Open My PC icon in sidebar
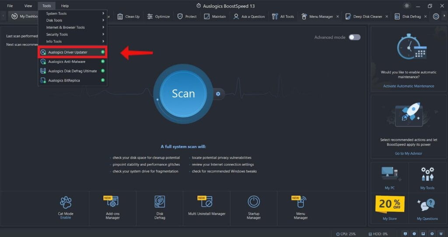Screen dimensions: 448x237 pyautogui.click(x=390, y=174)
